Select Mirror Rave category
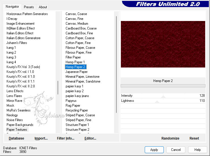 (14, 101)
